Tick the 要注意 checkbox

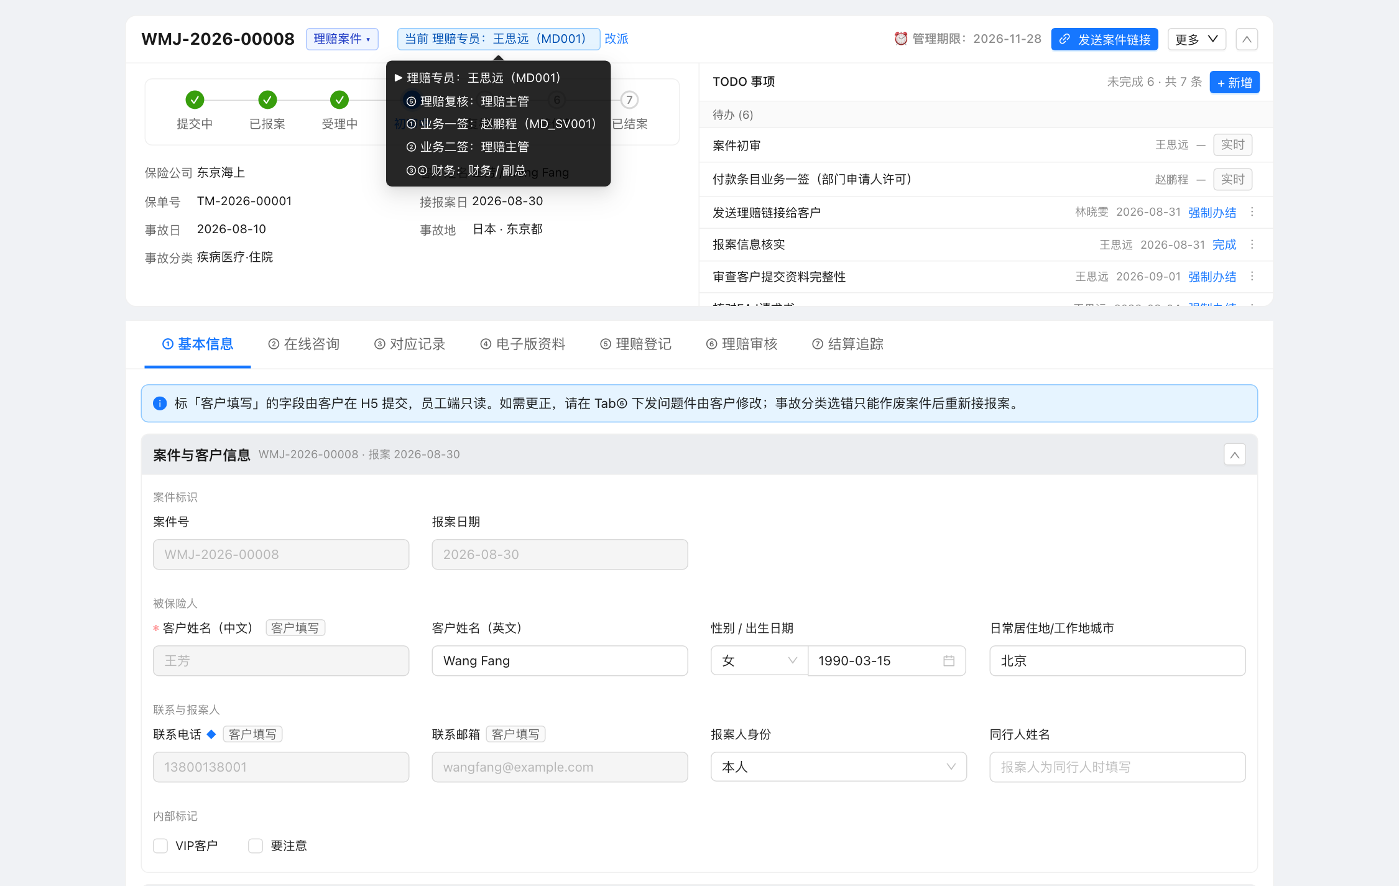pyautogui.click(x=256, y=846)
